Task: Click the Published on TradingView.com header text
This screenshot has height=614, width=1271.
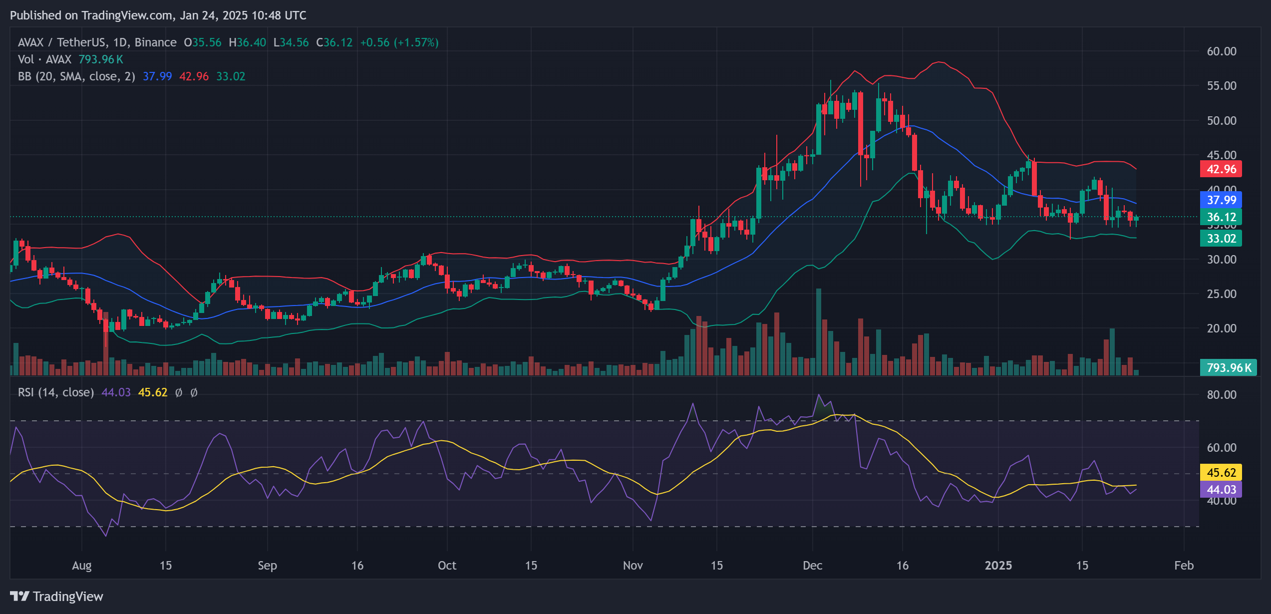Action: pos(158,15)
